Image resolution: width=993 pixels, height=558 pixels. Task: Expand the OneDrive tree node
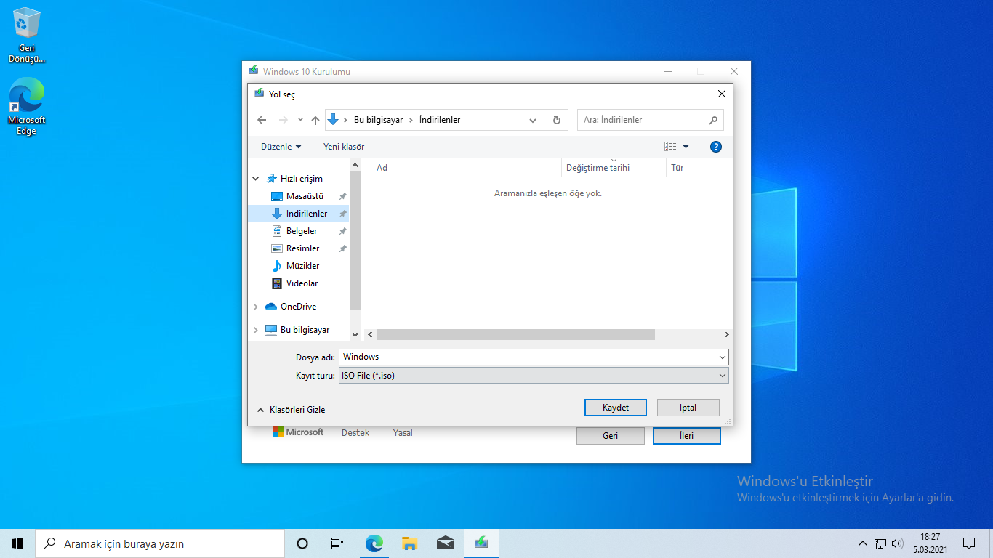pos(256,307)
